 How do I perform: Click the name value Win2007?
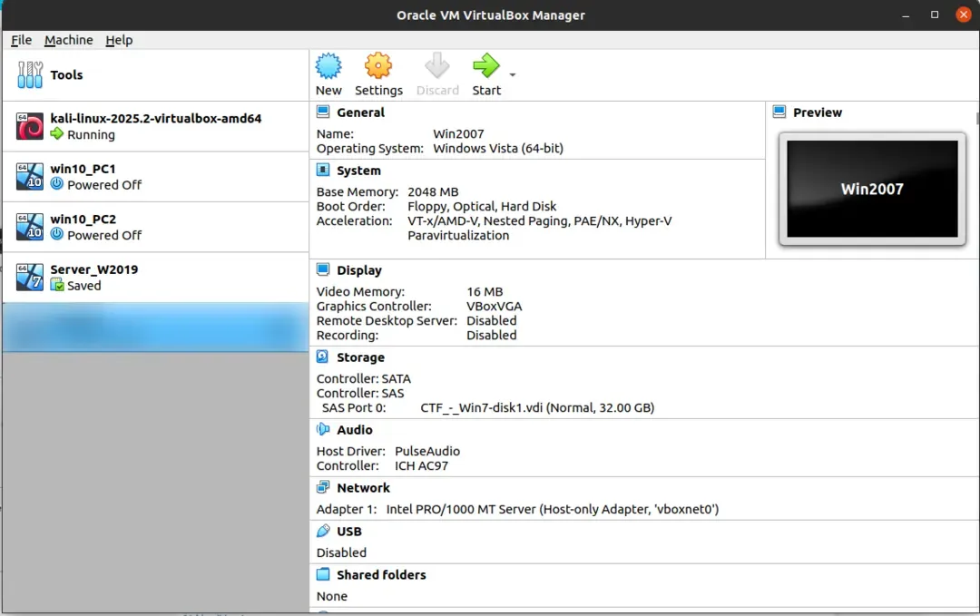click(458, 133)
